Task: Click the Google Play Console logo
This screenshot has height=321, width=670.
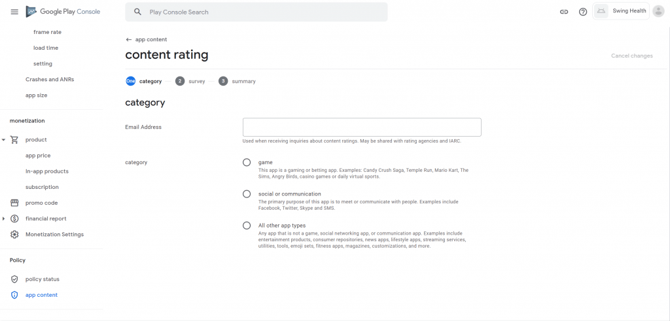Action: (x=63, y=12)
